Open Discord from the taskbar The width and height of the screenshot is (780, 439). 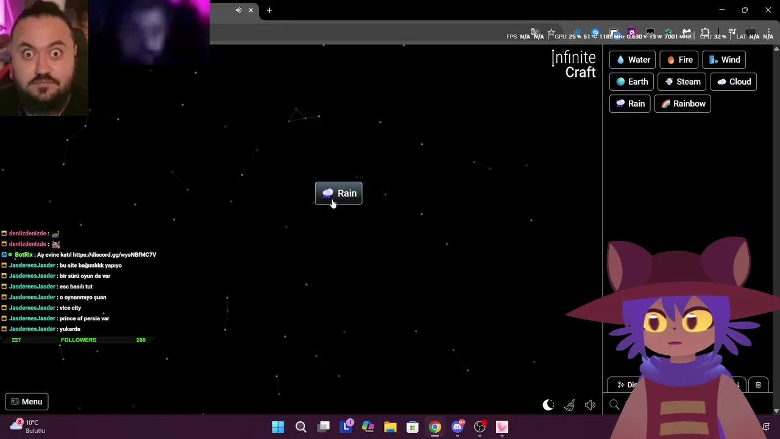(458, 427)
